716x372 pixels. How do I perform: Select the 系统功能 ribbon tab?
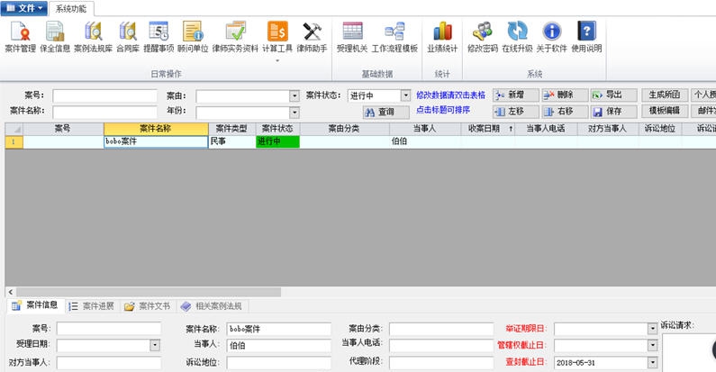[x=71, y=9]
